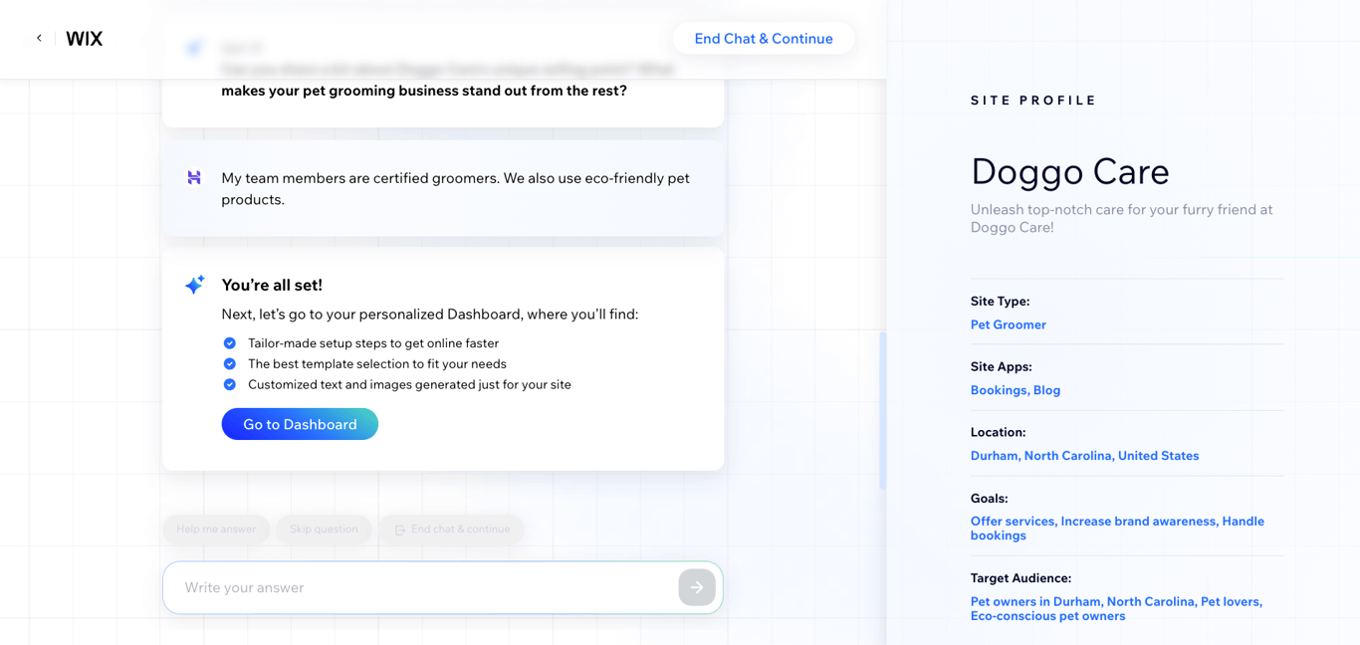Click the checkmark beside "Tailor-made setup steps"
Image resolution: width=1360 pixels, height=645 pixels.
click(x=229, y=342)
